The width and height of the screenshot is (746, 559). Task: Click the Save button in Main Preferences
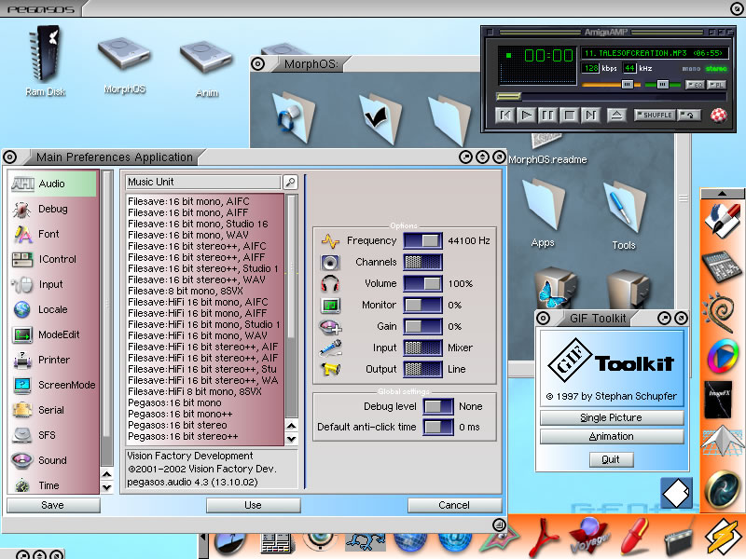(53, 505)
